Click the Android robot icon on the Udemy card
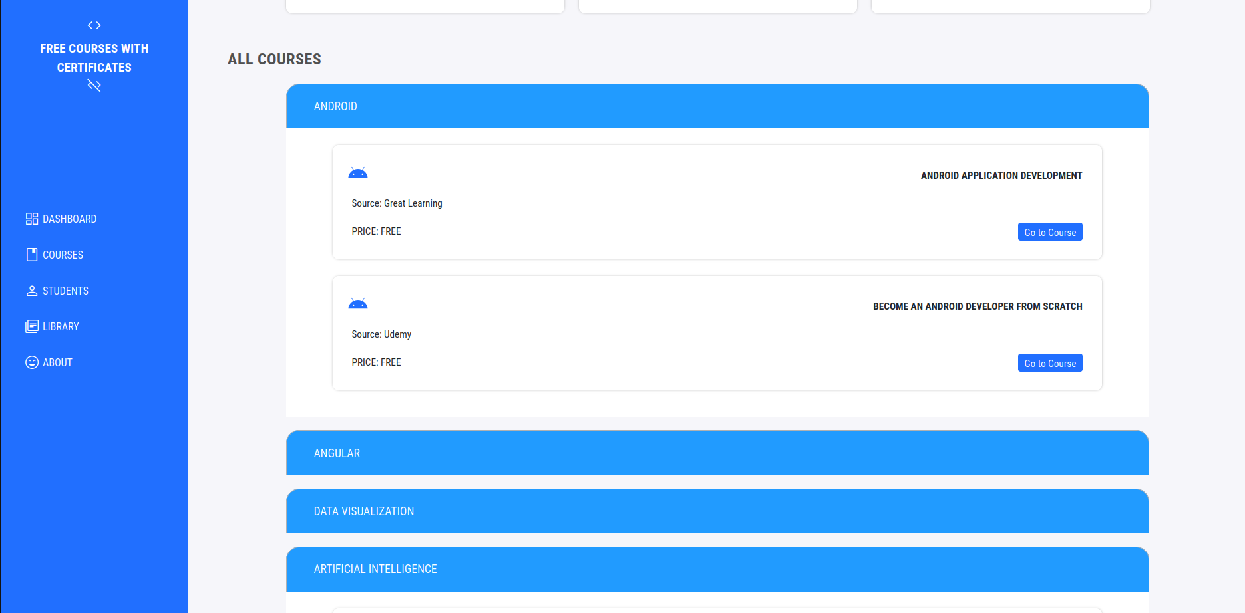This screenshot has width=1245, height=613. (358, 303)
